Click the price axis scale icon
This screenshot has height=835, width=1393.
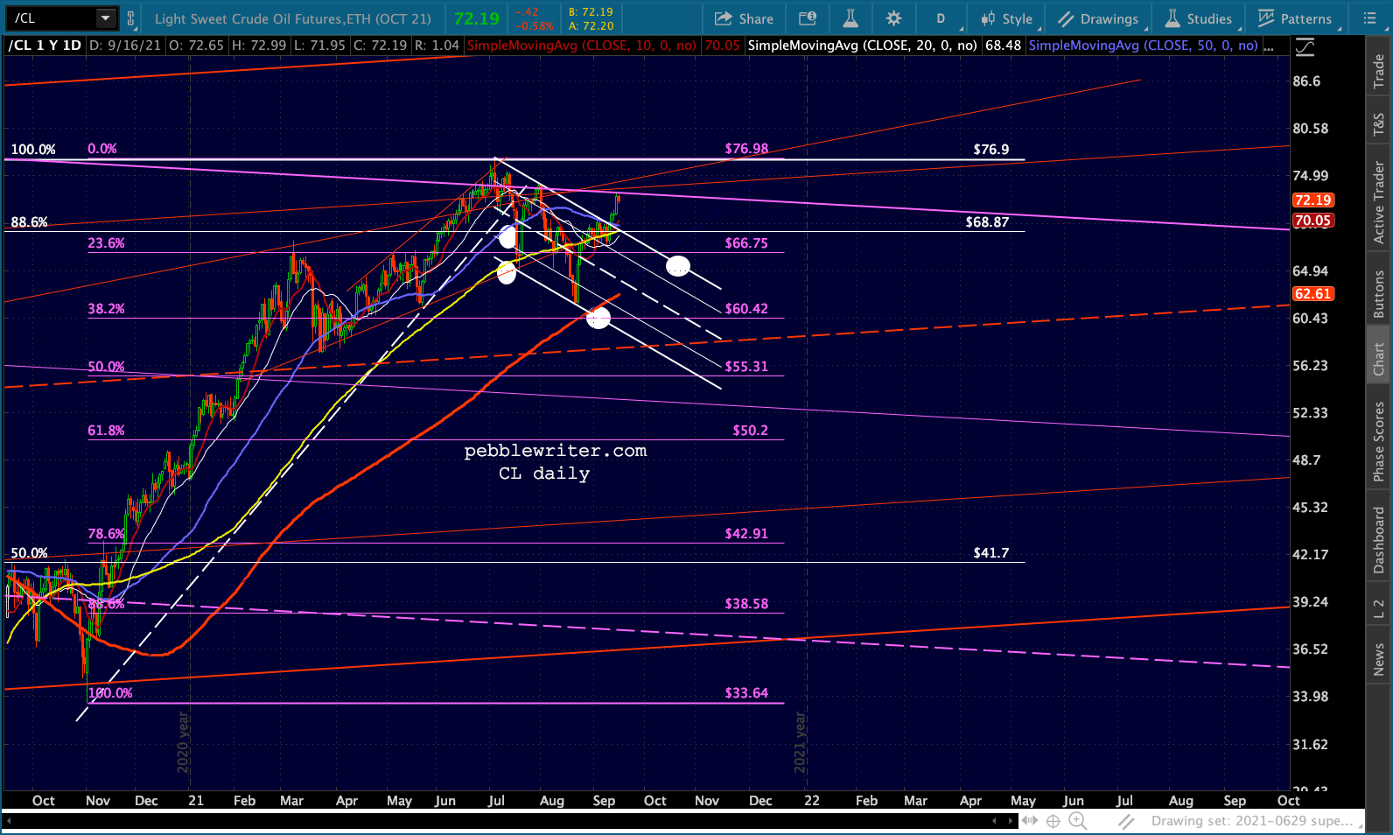click(1305, 48)
